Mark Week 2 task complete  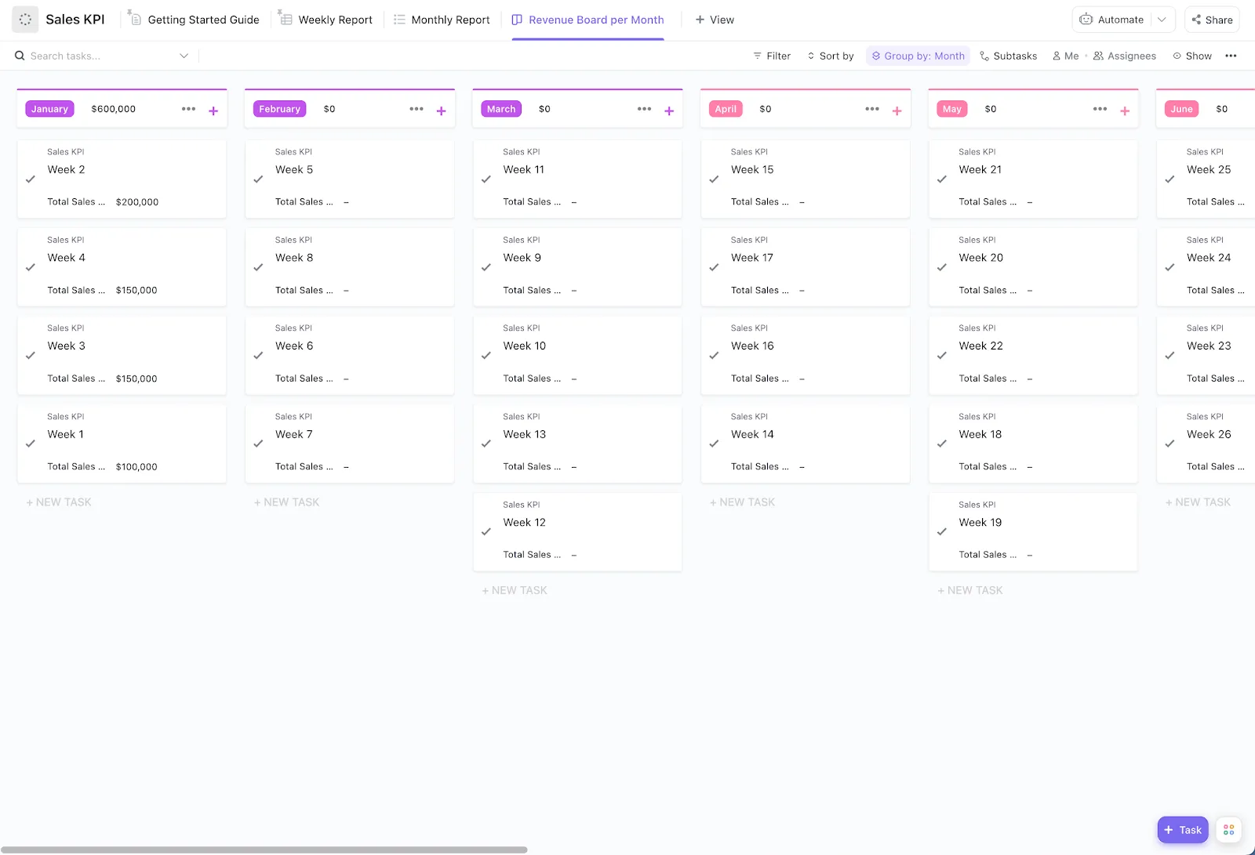(31, 179)
